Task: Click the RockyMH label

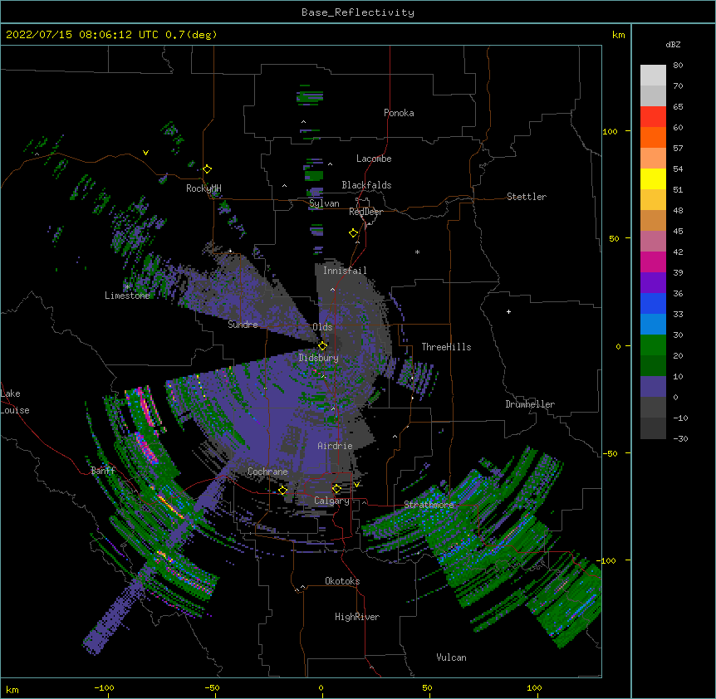Action: click(204, 188)
